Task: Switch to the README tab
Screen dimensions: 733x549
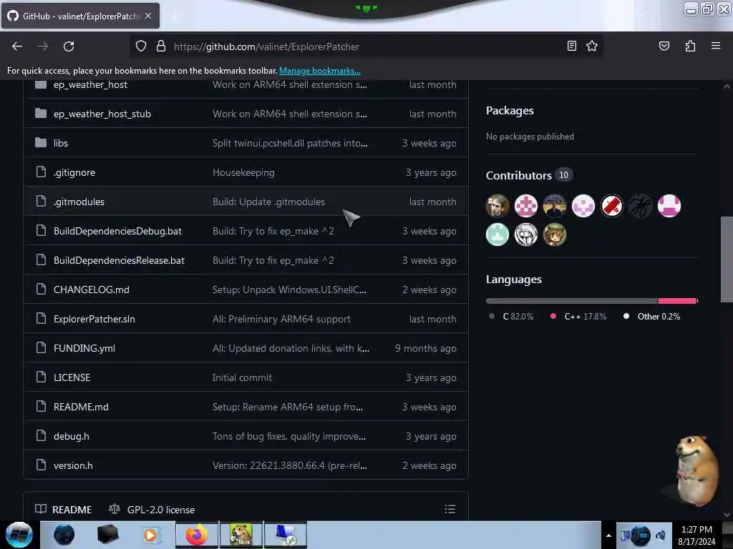Action: [x=64, y=509]
